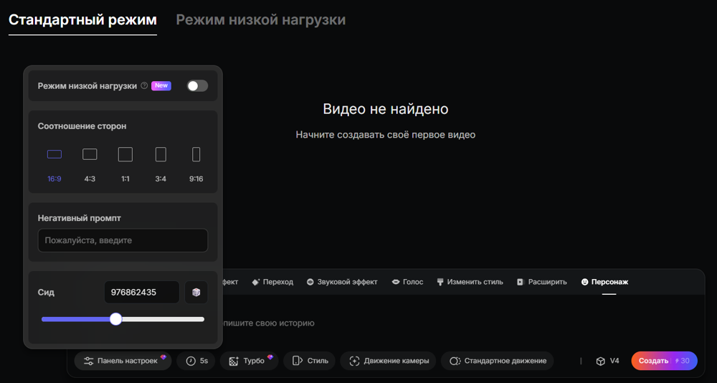
Task: Open the V4 model selector
Action: point(607,361)
